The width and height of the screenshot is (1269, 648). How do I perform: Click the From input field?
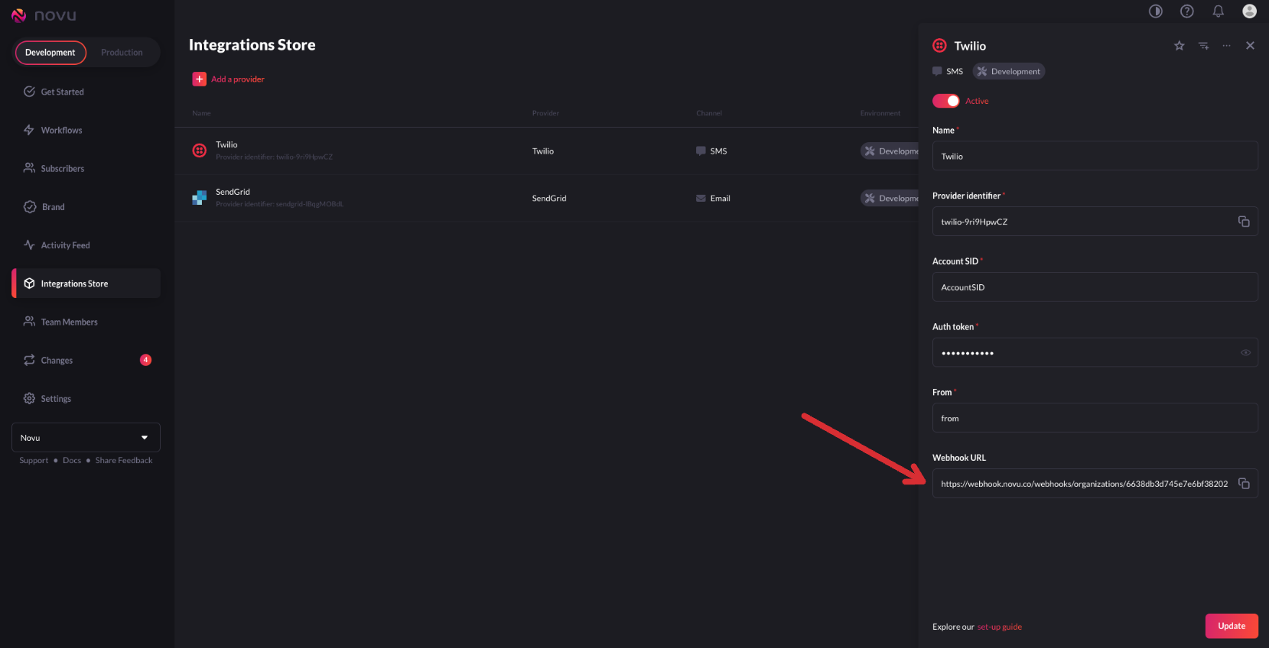(1095, 418)
